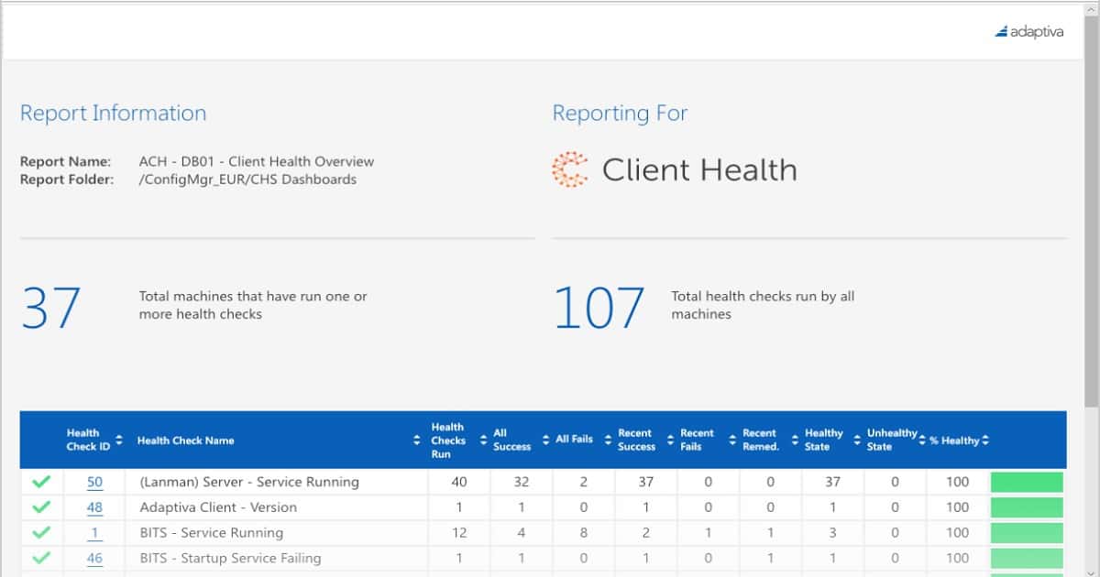
Task: Click Health Checks Run value 40
Action: point(459,482)
